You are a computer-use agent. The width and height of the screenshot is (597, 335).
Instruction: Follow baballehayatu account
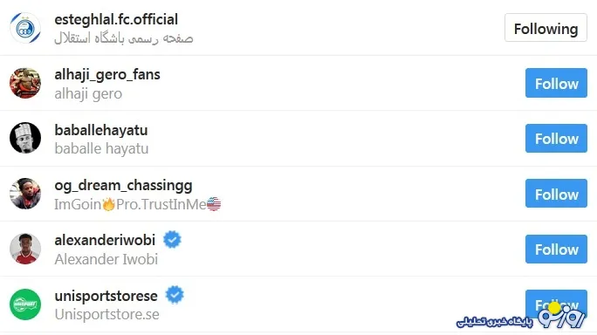coord(556,138)
